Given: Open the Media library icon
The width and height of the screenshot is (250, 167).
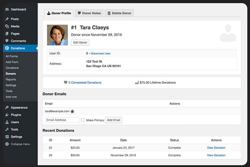Looking at the screenshot, I should [7, 26].
